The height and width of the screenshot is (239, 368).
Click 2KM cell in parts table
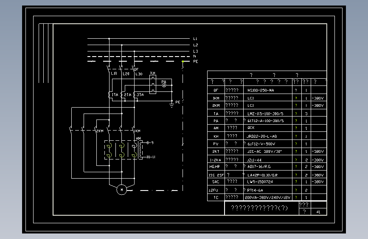[x=216, y=105]
